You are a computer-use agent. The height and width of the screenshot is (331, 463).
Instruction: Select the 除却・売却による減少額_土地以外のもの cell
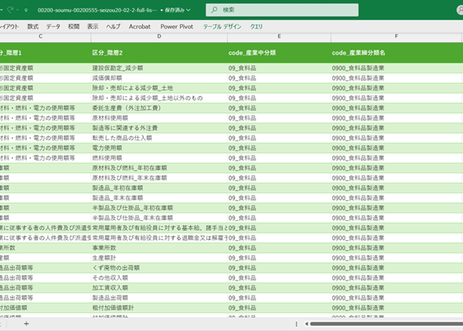(x=159, y=98)
